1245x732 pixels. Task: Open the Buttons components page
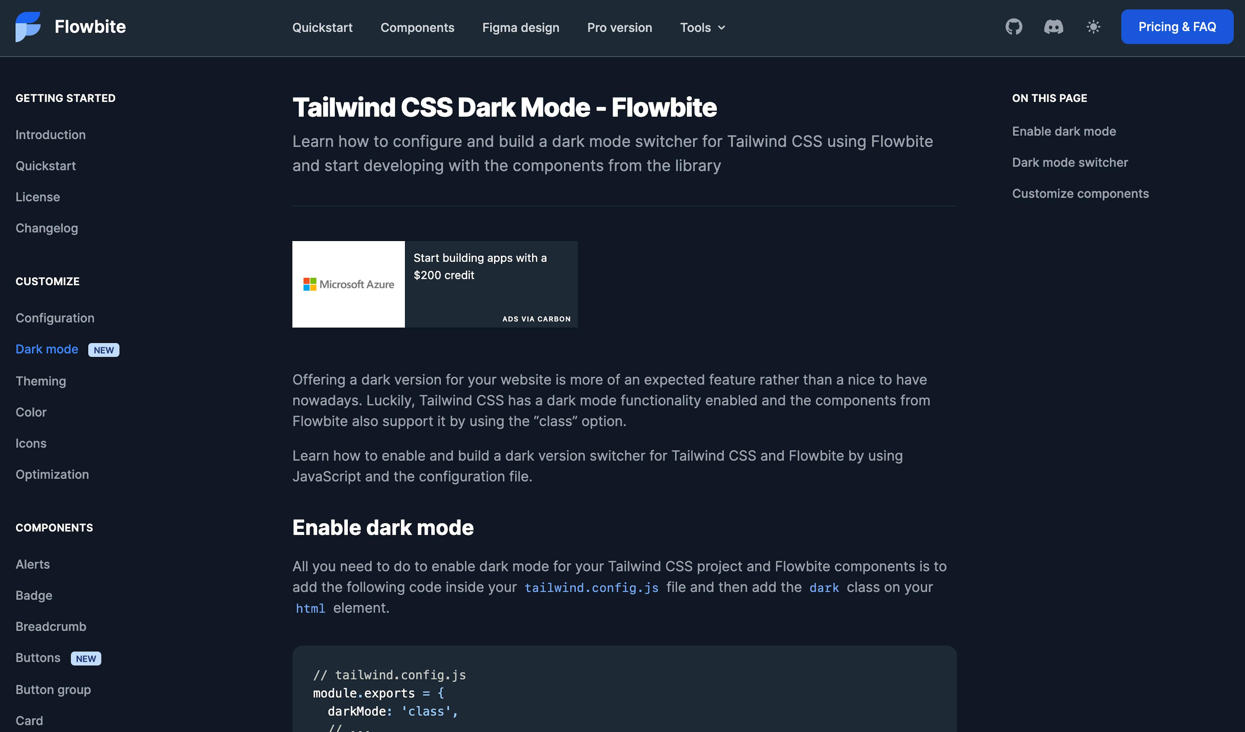(38, 658)
